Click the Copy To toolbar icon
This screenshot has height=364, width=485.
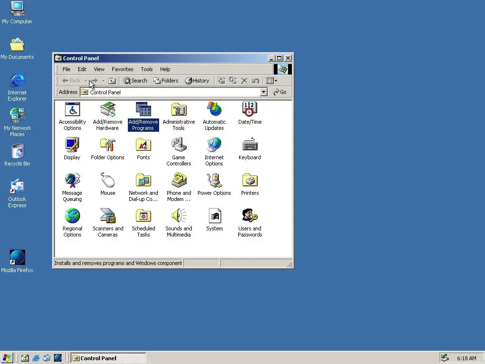coord(233,81)
